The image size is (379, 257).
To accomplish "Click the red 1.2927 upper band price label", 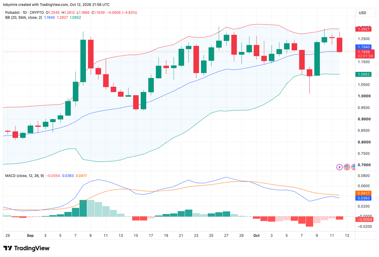I will tap(363, 29).
